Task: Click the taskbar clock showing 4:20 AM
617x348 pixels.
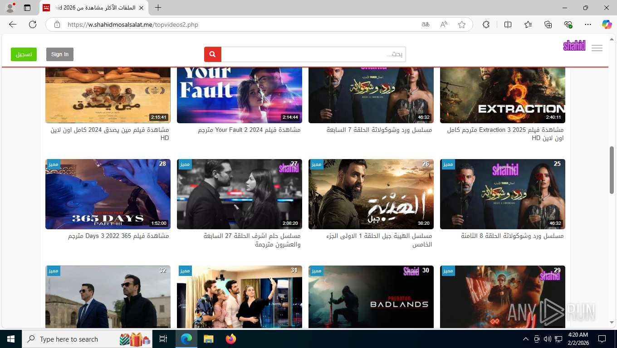Action: click(578, 339)
